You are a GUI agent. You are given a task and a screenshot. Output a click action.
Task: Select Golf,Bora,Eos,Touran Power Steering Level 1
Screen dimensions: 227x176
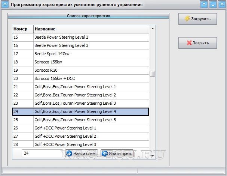click(81, 87)
